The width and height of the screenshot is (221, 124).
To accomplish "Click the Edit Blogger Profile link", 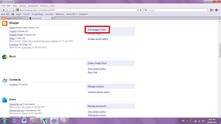I will pyautogui.click(x=97, y=29).
